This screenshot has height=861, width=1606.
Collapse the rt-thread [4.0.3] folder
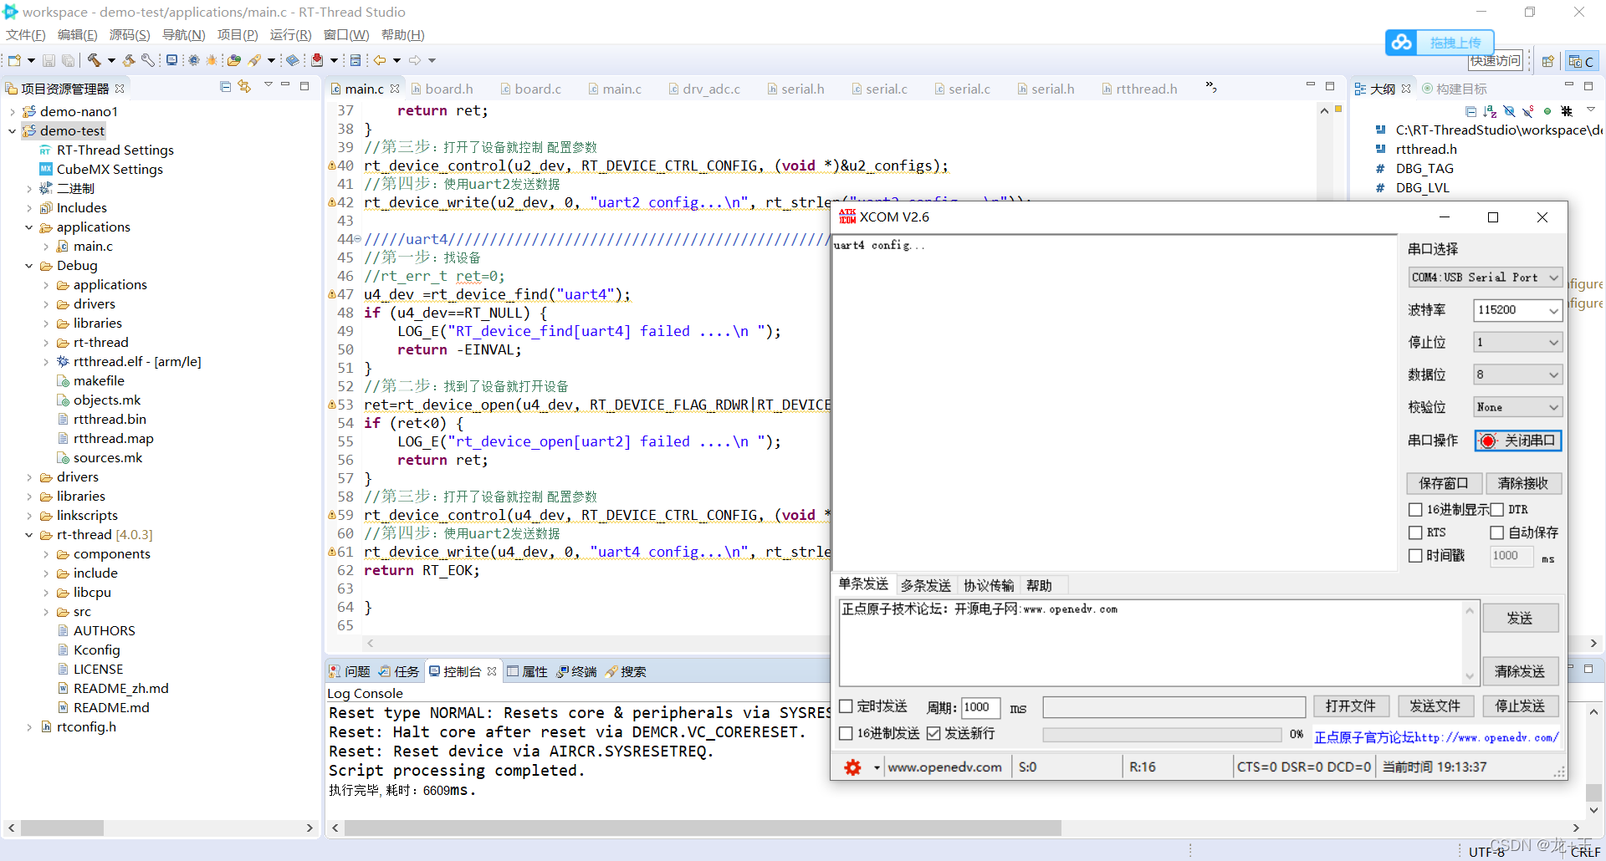tap(28, 535)
